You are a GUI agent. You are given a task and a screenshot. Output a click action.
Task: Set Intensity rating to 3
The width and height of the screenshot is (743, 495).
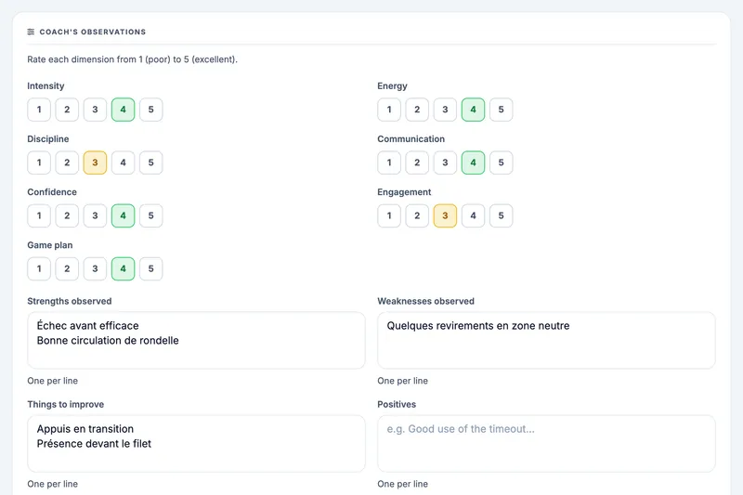(x=95, y=110)
